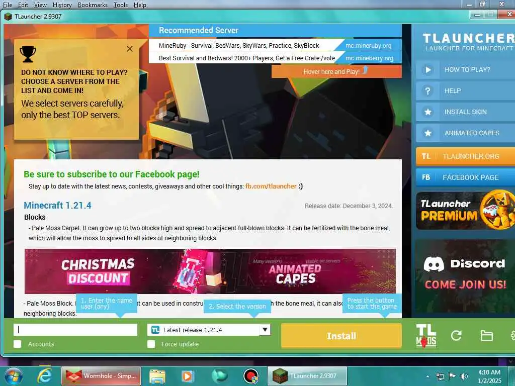
Task: Click the TL Mods icon
Action: (x=426, y=335)
